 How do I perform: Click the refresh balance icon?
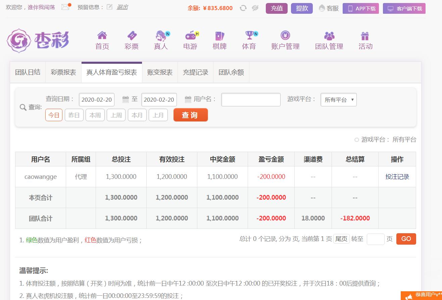[243, 8]
